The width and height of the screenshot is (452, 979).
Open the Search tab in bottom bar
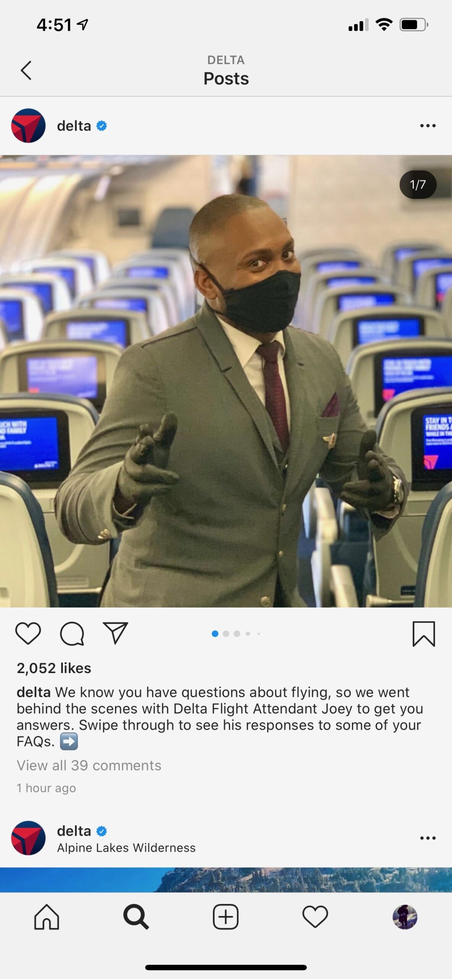(136, 917)
